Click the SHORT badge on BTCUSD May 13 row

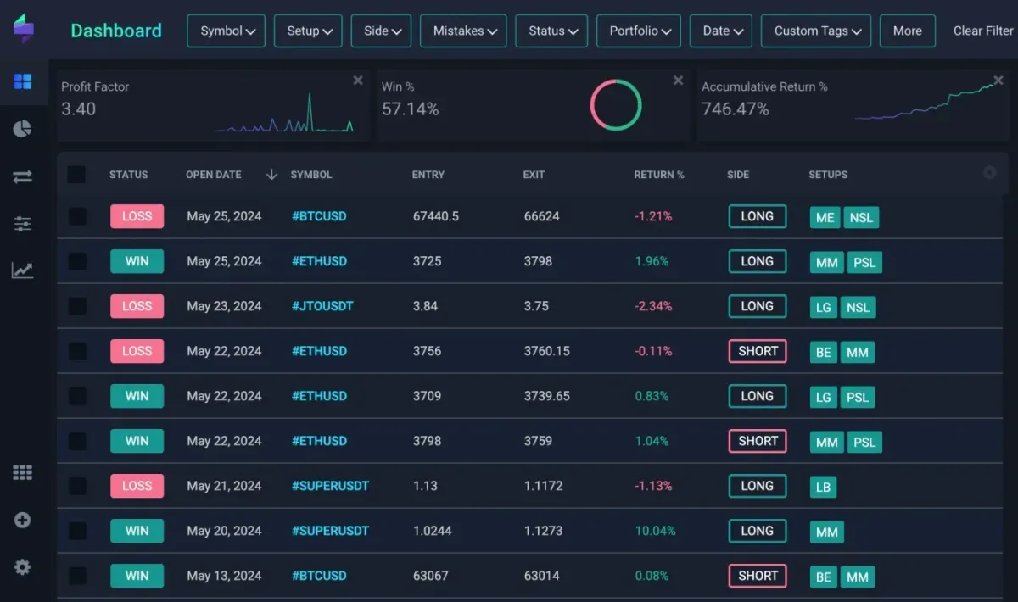[758, 576]
